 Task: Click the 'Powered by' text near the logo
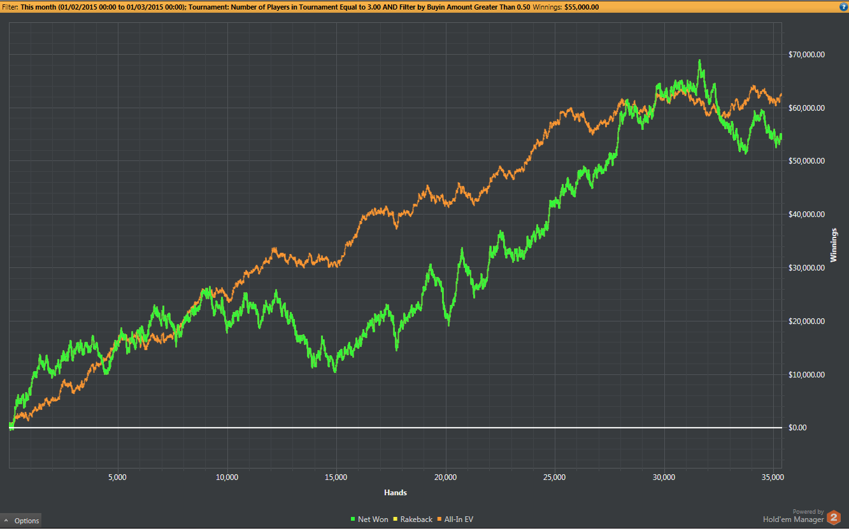(x=808, y=512)
